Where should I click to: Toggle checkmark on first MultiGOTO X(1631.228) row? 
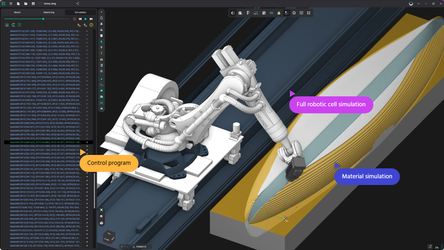[x=87, y=31]
